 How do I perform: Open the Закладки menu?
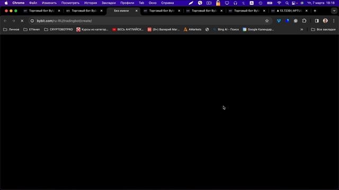click(109, 3)
